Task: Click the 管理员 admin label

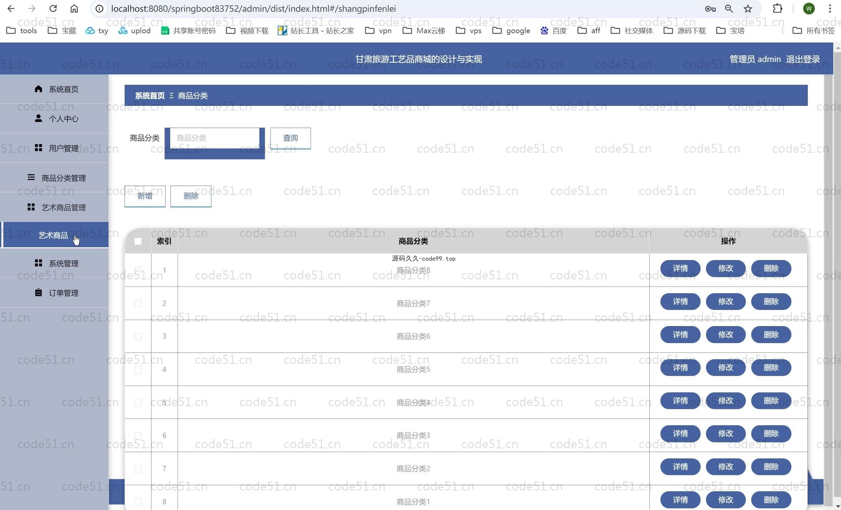Action: click(755, 59)
